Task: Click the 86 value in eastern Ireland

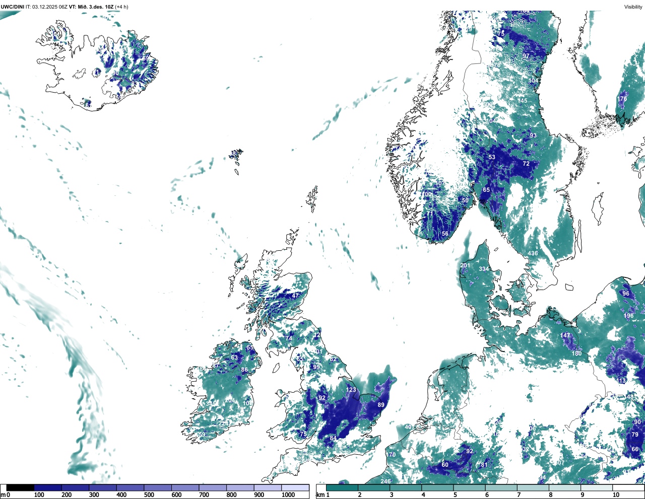Action: [244, 370]
